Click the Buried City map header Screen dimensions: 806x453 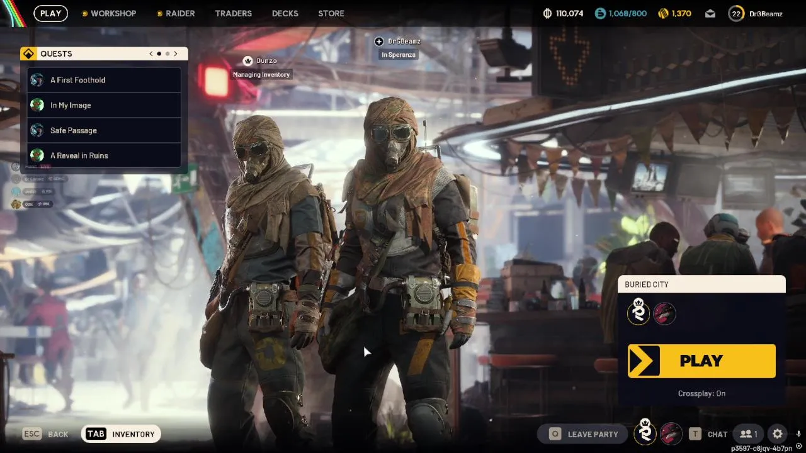point(701,284)
